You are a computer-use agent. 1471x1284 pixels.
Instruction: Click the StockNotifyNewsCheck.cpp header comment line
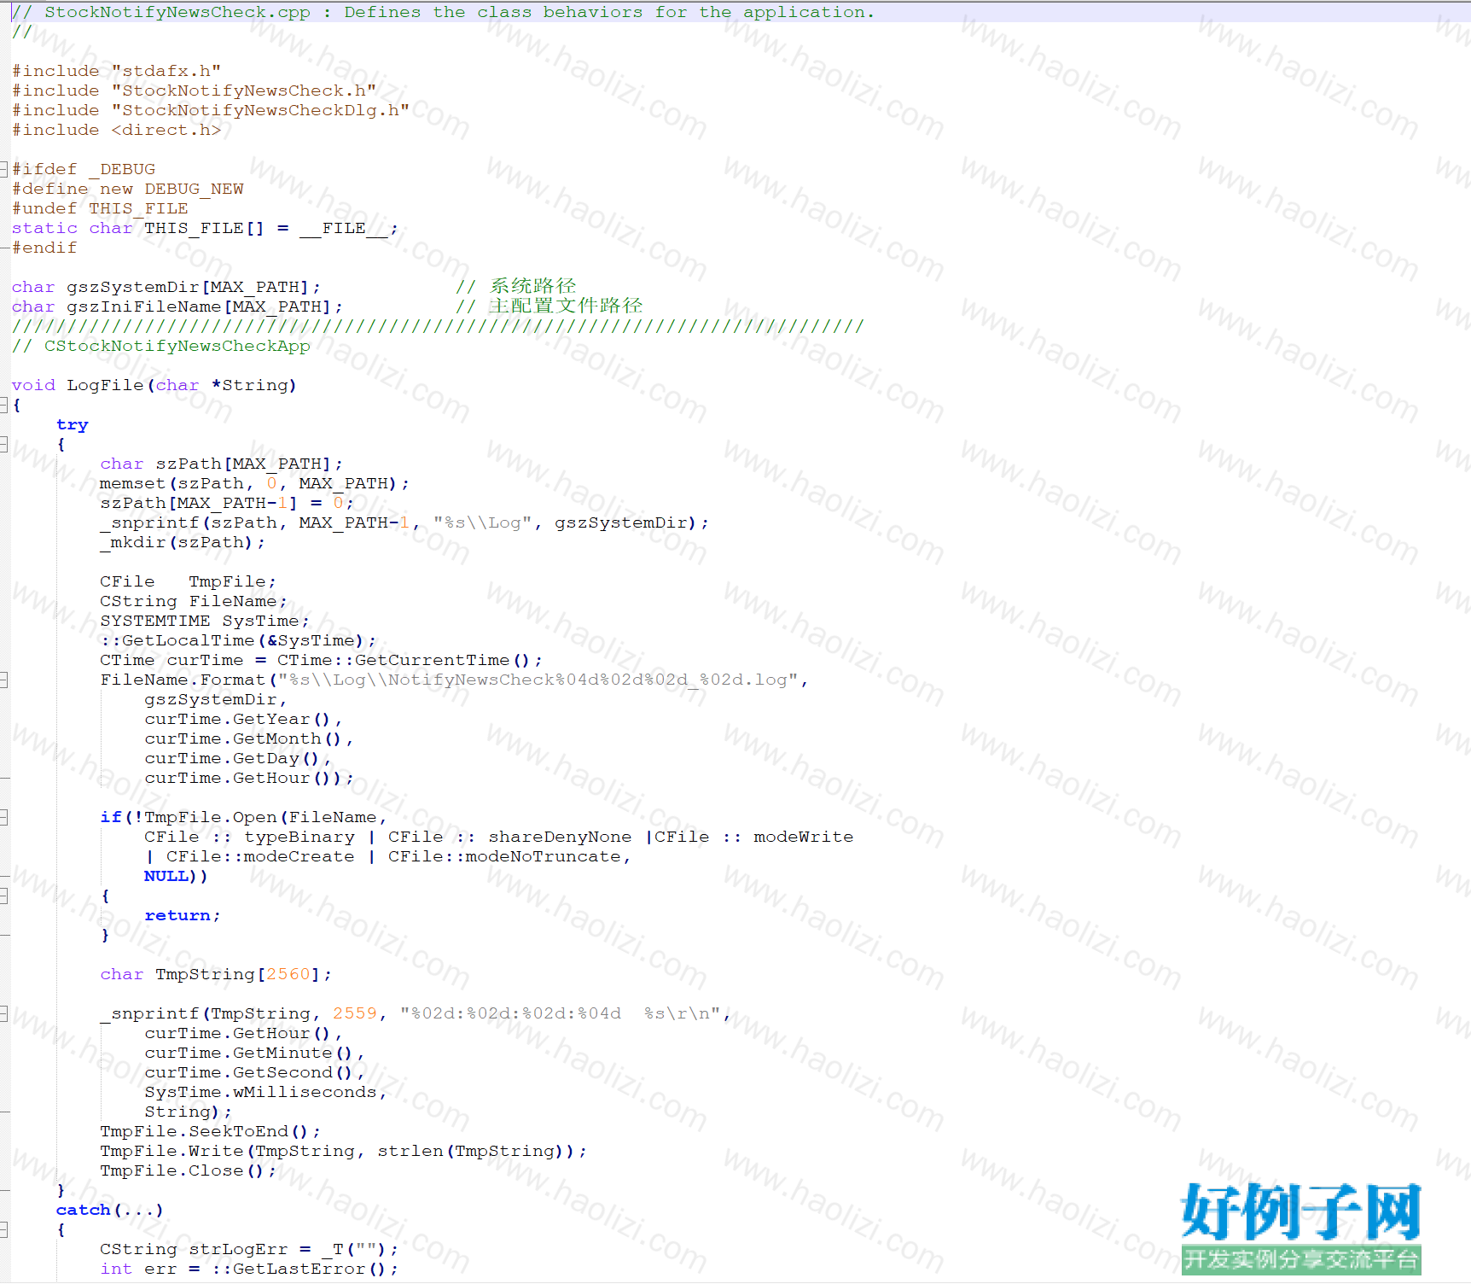click(444, 12)
